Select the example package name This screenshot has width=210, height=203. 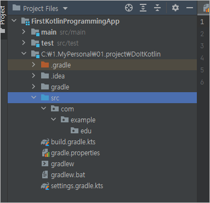coord(83,120)
